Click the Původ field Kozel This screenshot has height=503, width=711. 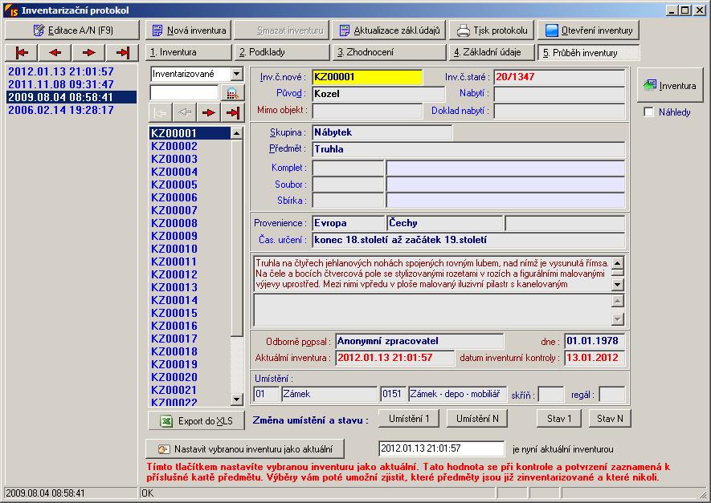coord(378,94)
